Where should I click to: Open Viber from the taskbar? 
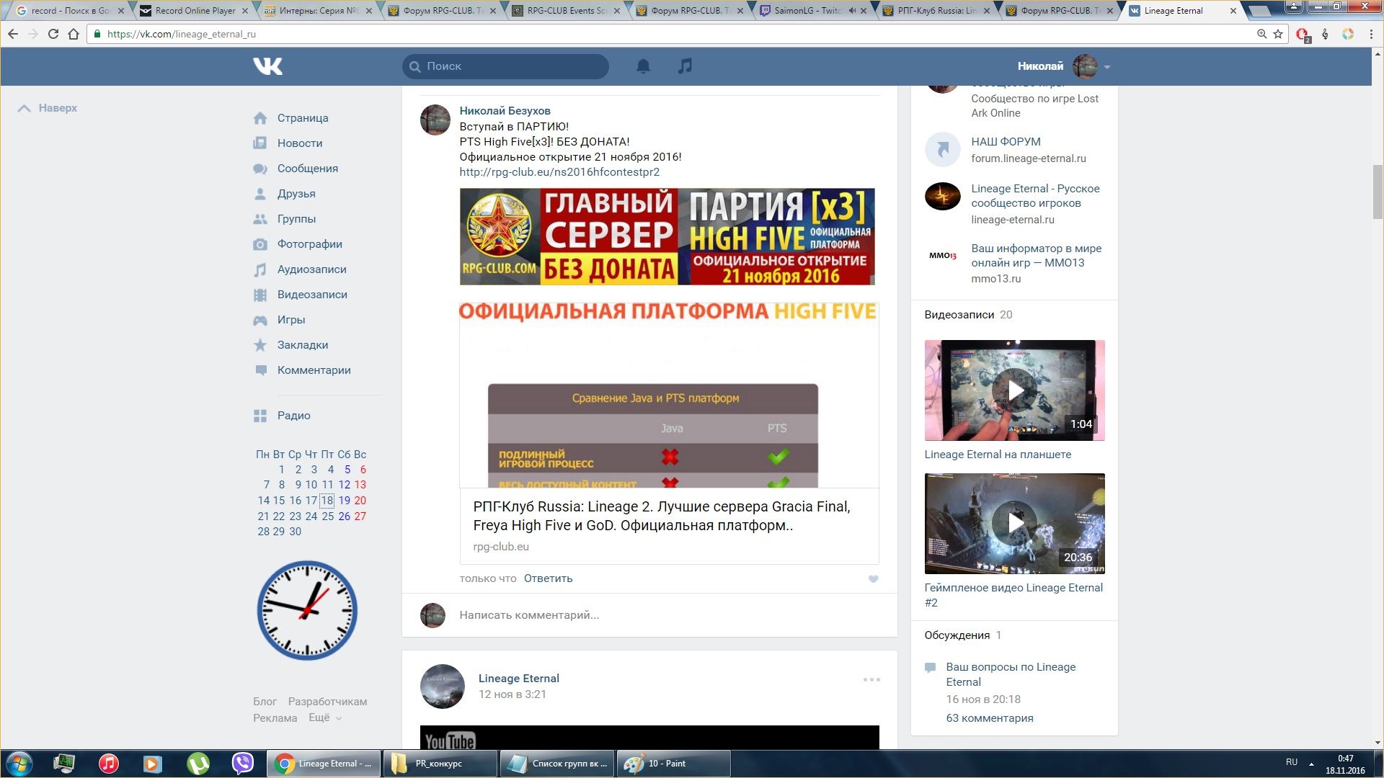click(x=243, y=763)
